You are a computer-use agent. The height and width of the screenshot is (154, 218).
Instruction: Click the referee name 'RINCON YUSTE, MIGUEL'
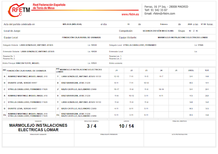(28, 63)
